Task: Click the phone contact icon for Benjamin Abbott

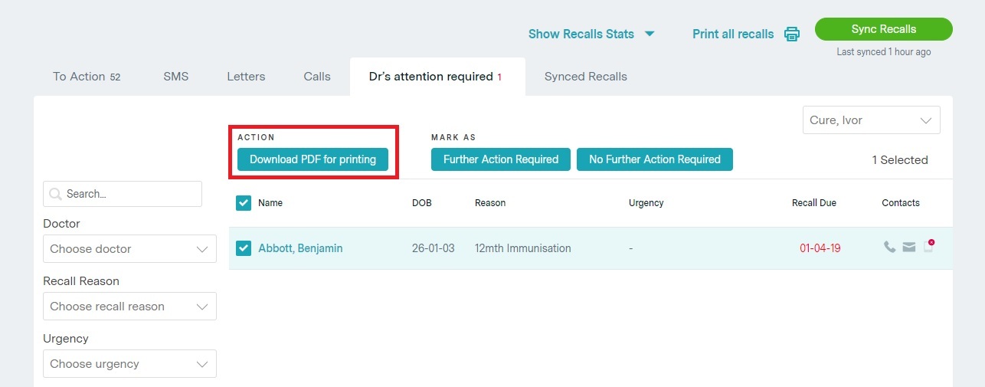Action: point(889,248)
